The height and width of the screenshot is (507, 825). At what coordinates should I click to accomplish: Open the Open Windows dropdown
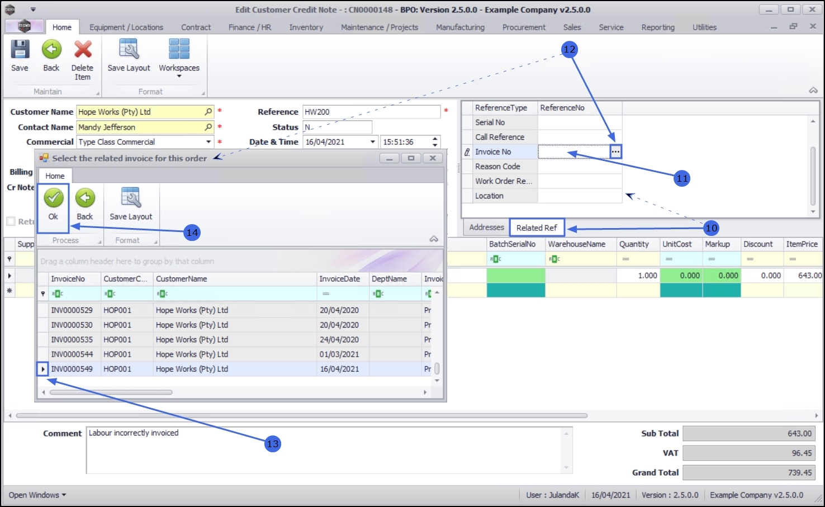[x=37, y=495]
